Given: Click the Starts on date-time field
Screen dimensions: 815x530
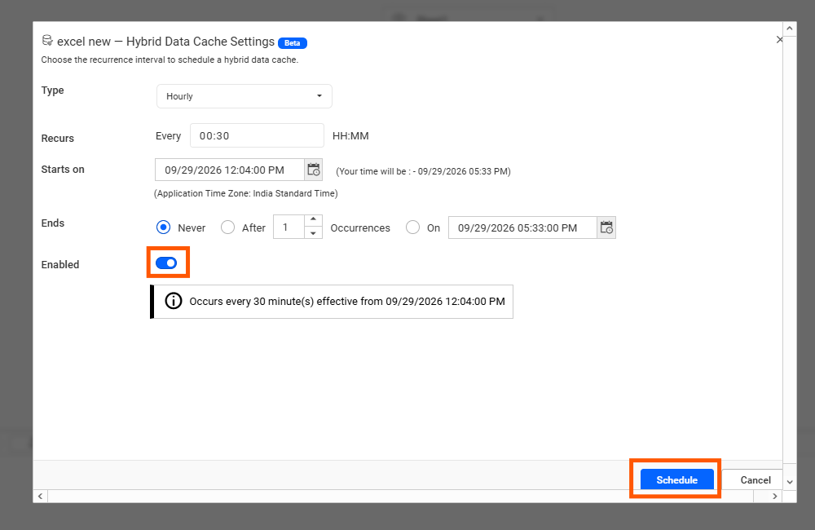Looking at the screenshot, I should click(x=230, y=170).
